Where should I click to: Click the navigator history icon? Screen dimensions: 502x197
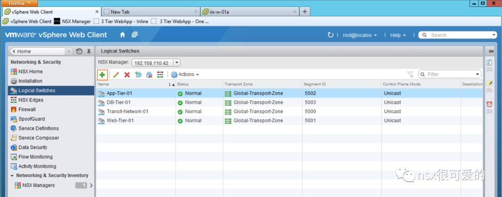(x=79, y=51)
